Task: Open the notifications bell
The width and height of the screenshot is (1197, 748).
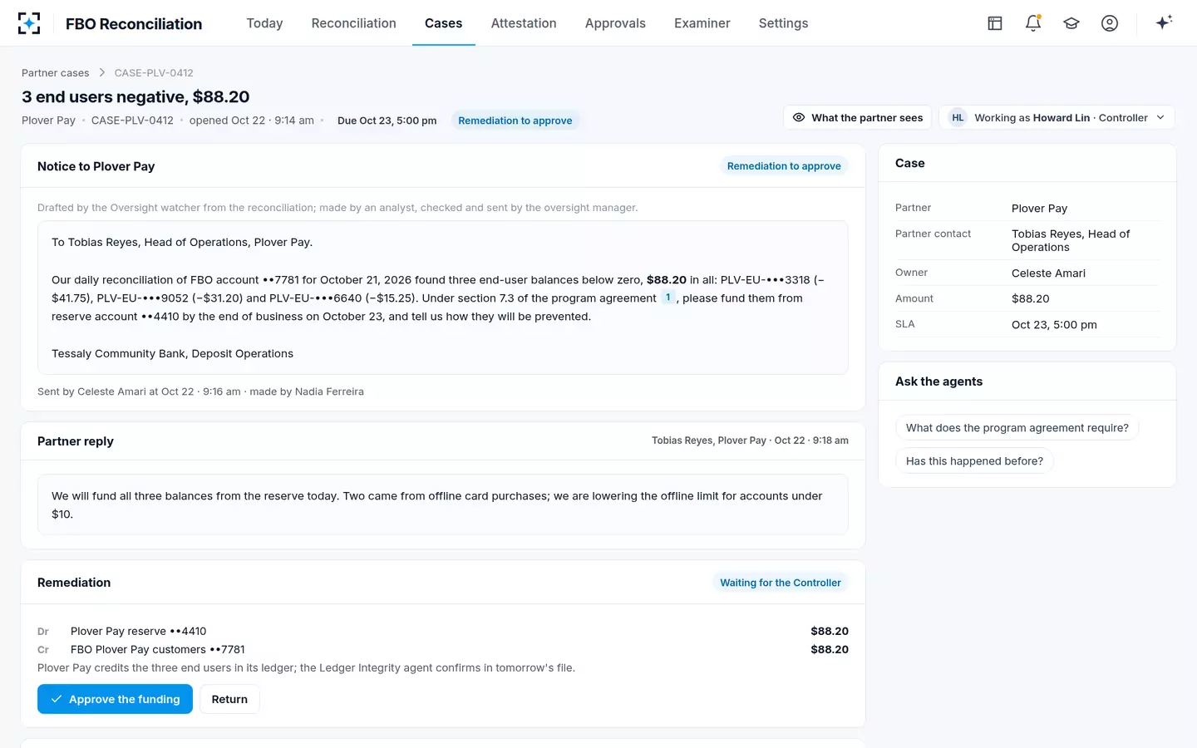Action: tap(1033, 23)
